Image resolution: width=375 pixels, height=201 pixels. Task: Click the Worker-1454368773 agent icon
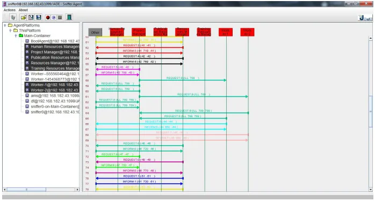pos(27,79)
